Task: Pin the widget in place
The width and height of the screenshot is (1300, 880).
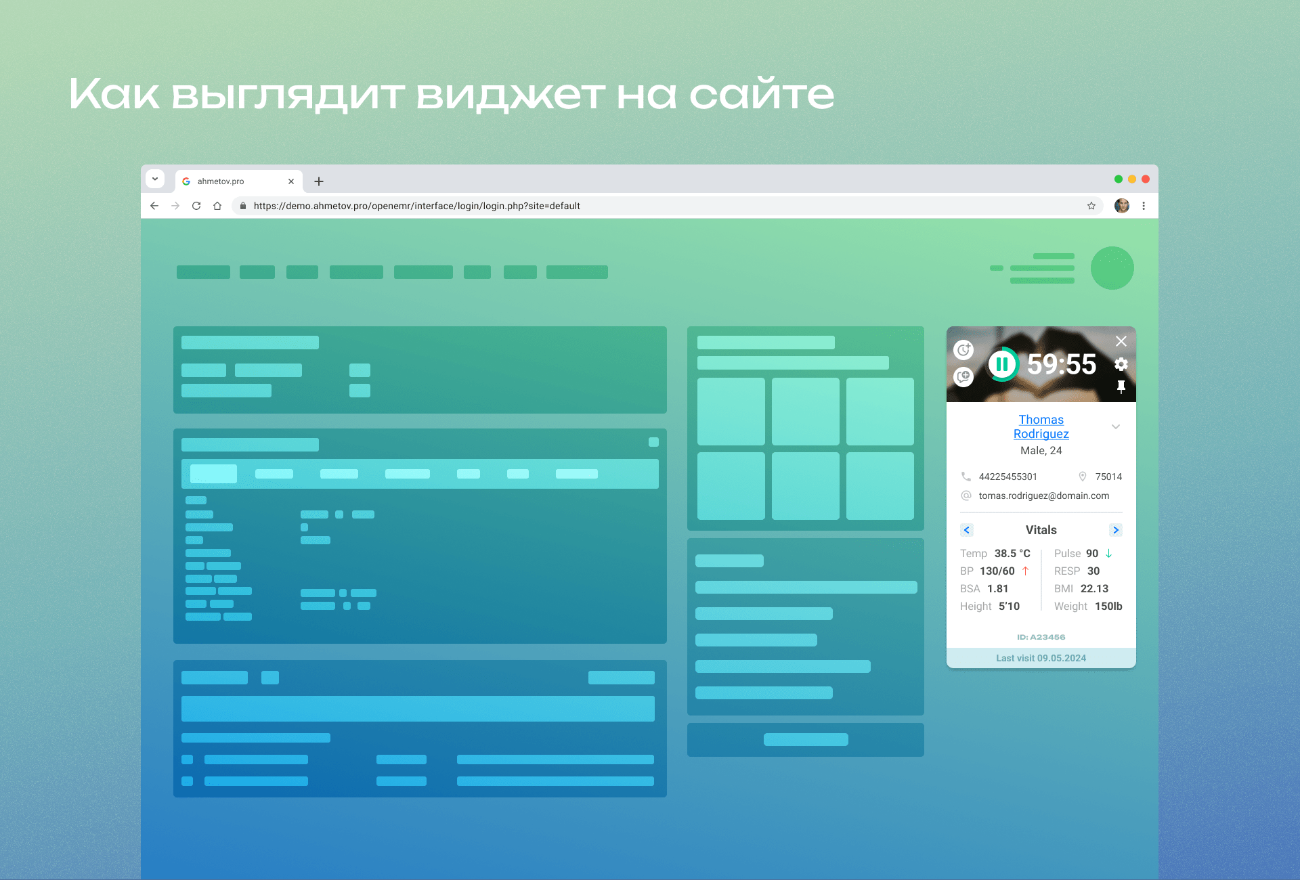Action: coord(1121,387)
